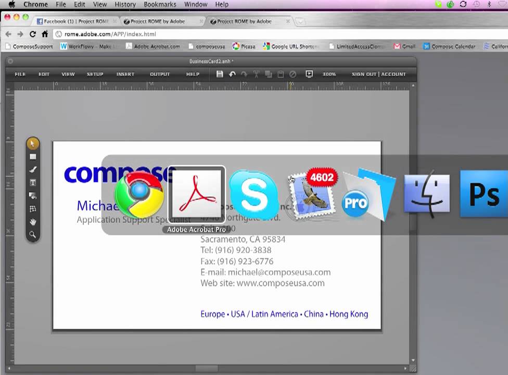Screen dimensions: 508x375
Task: Open the Gmail bookmark
Action: coord(404,46)
